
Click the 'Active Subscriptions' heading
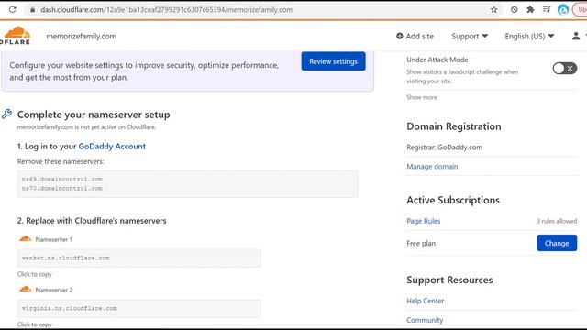tap(453, 200)
